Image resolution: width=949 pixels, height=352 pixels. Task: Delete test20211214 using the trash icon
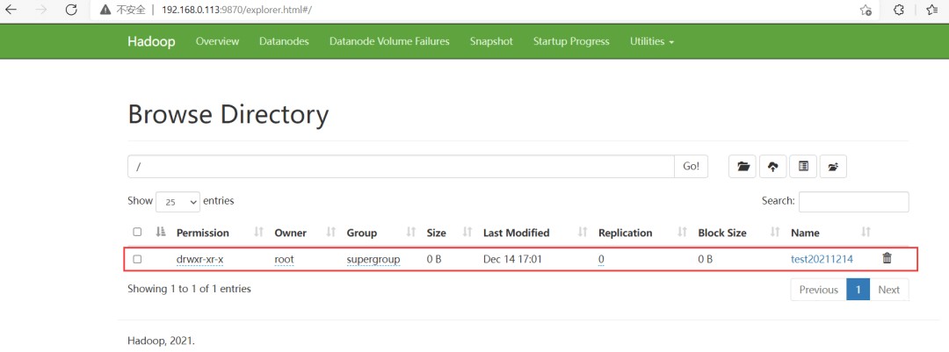point(887,259)
